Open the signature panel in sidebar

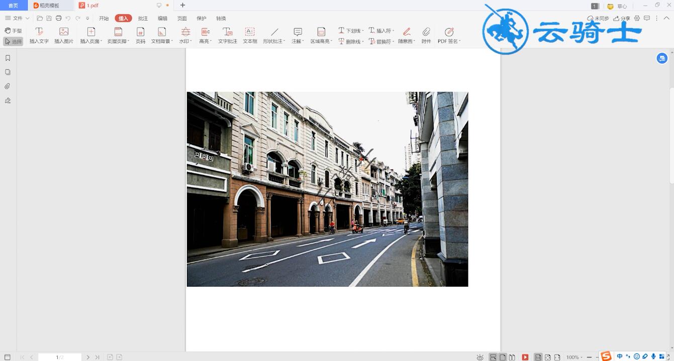click(x=8, y=100)
